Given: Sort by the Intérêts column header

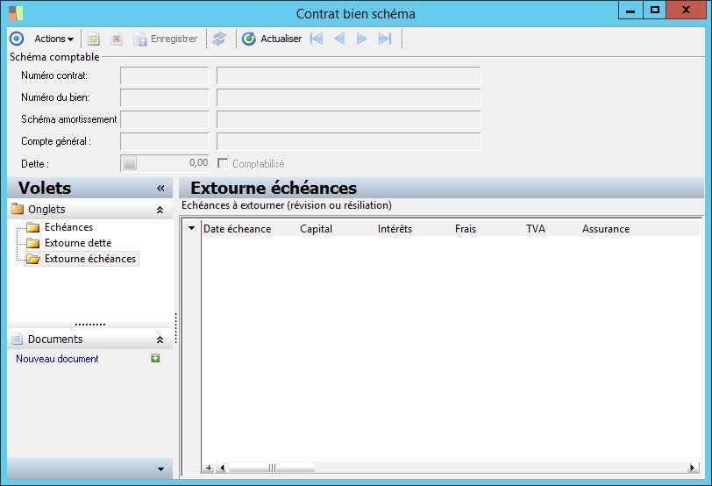Looking at the screenshot, I should click(395, 229).
